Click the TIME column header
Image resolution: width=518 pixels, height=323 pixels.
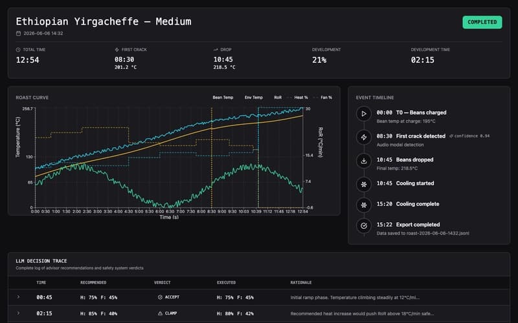point(41,282)
